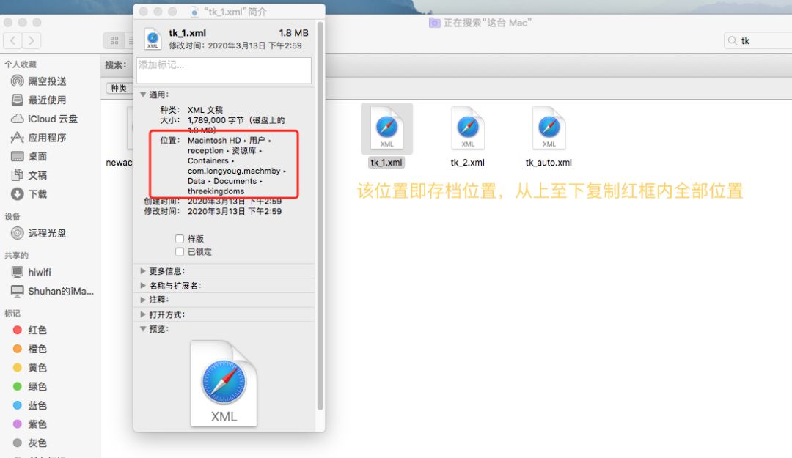Select the tk_auto.xml file icon

(549, 128)
